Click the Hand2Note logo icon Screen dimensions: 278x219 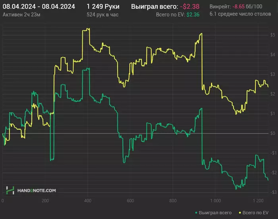point(11,190)
